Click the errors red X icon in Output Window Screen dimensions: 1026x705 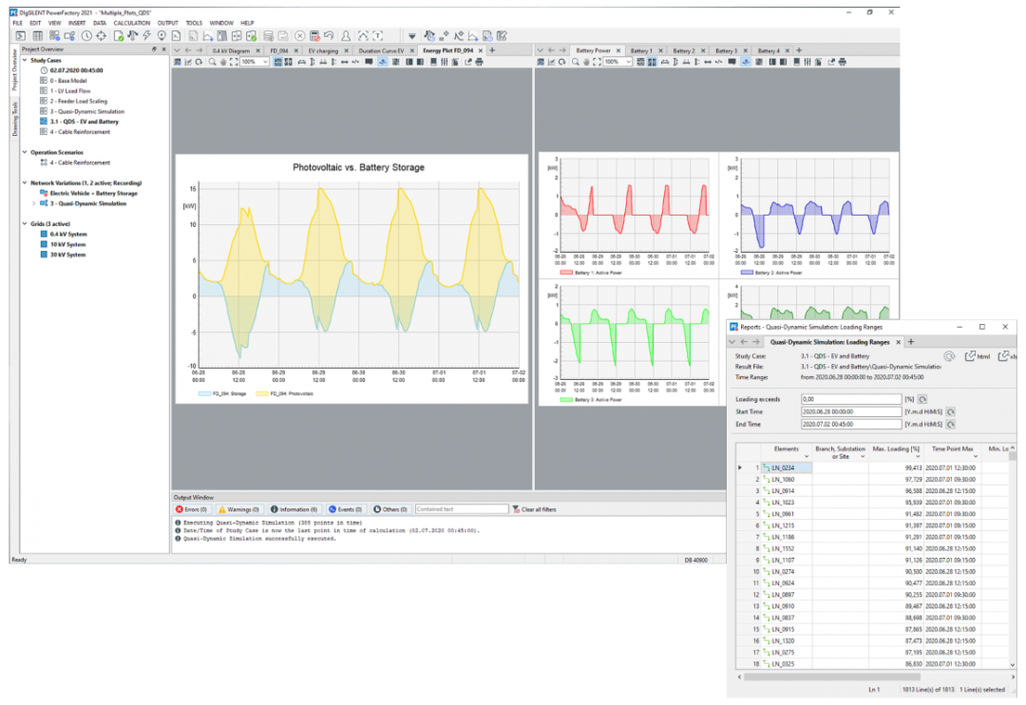pyautogui.click(x=180, y=509)
